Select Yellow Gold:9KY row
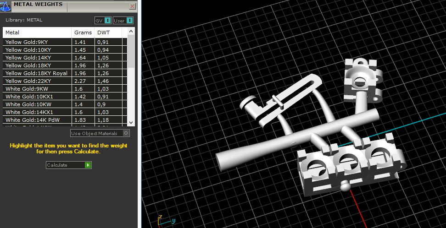This screenshot has height=228, width=446. coord(65,42)
